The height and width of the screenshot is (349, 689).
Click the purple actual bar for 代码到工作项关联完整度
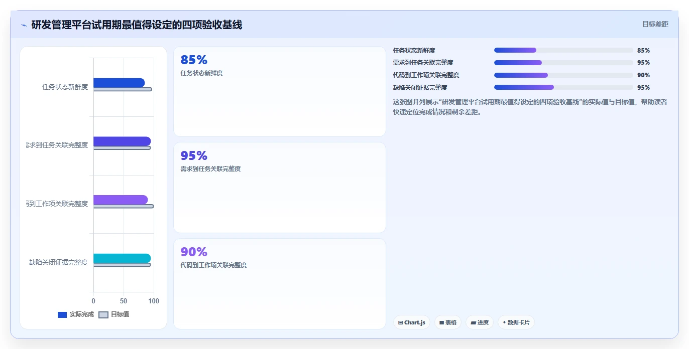[121, 200]
